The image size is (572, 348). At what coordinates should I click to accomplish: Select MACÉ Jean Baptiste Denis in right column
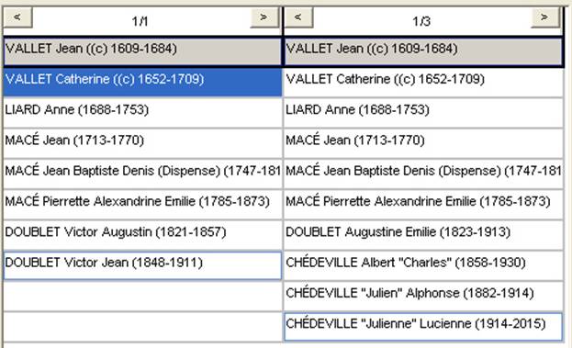click(x=423, y=174)
